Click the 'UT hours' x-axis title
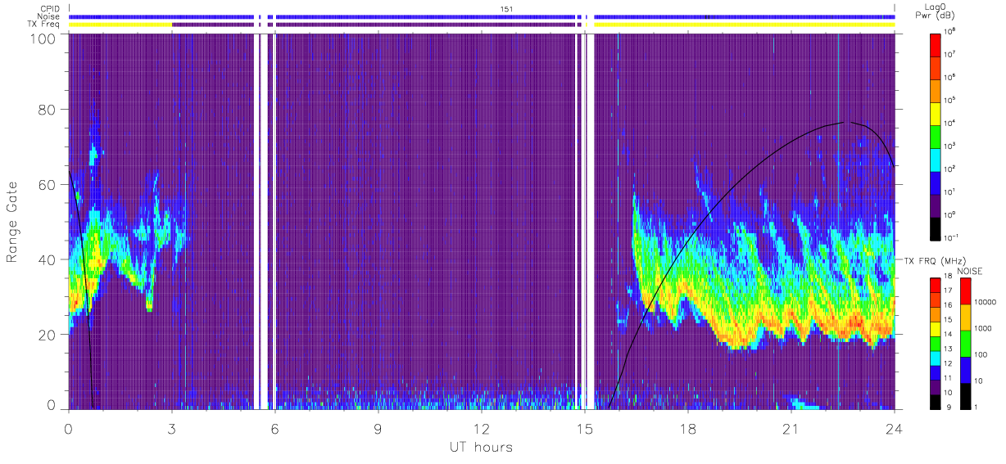 tap(480, 447)
